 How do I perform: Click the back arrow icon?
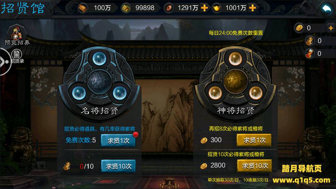pos(327,8)
